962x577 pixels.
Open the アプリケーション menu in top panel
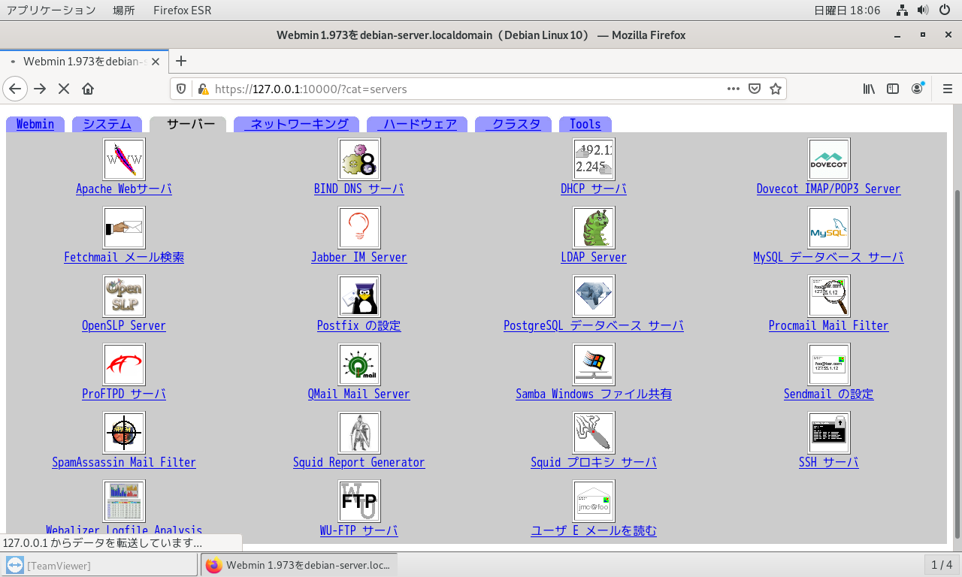pos(51,11)
